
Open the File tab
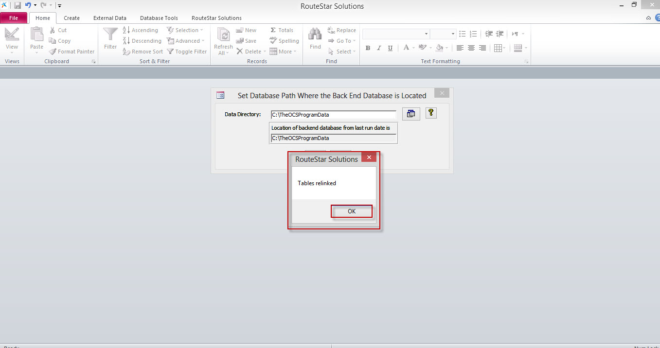[x=14, y=18]
